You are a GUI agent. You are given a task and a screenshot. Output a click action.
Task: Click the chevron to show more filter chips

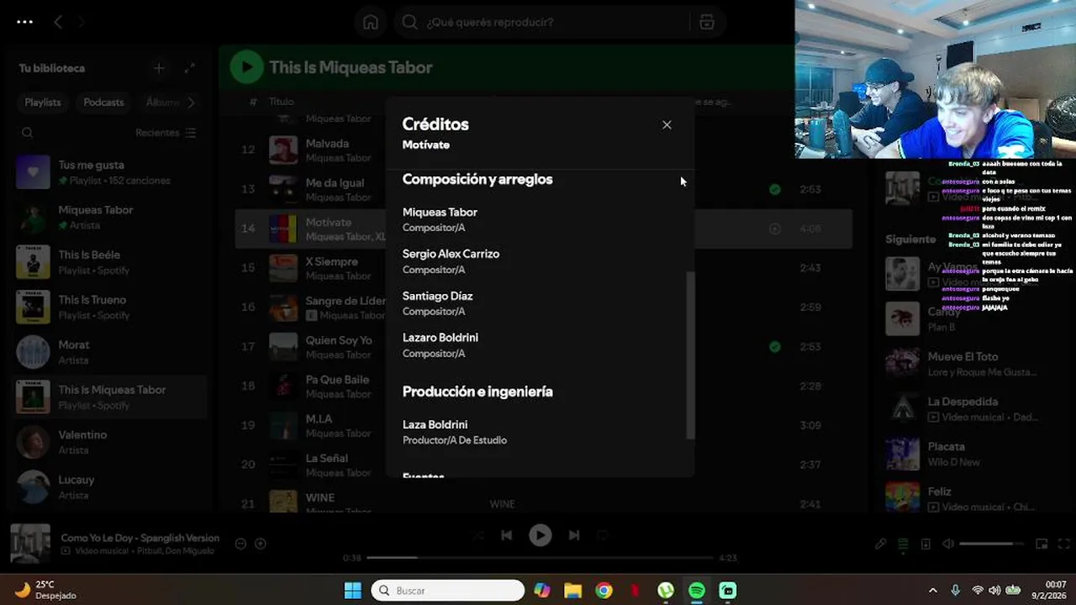(191, 103)
